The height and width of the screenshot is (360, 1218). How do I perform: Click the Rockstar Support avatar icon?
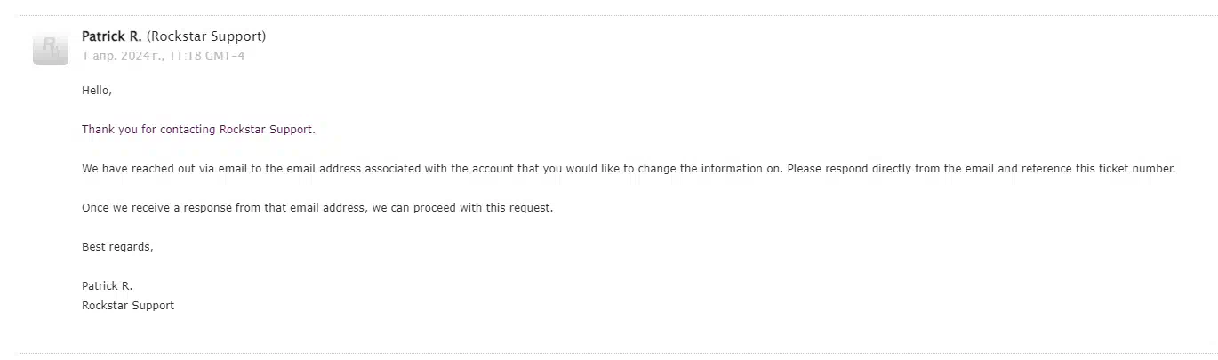[51, 47]
